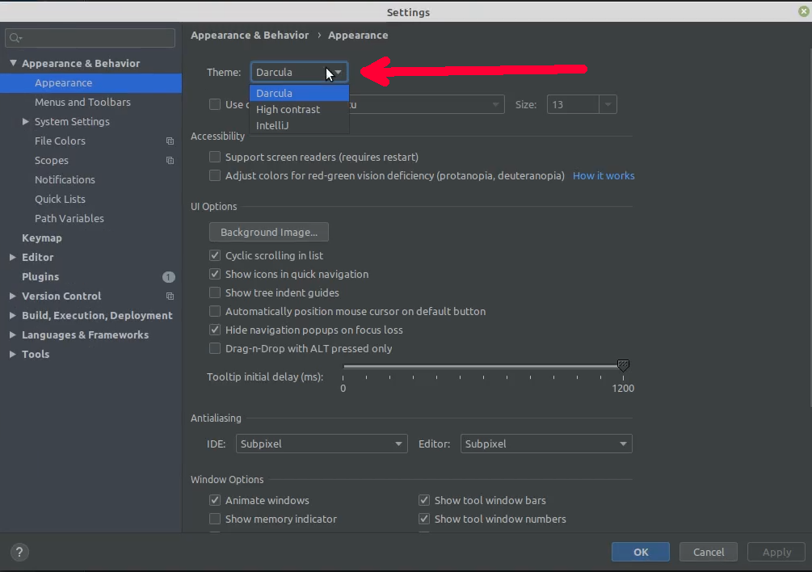Screen dimensions: 812x572
Task: Open the IDE antialiasing Subpixel dropdown
Action: (322, 444)
